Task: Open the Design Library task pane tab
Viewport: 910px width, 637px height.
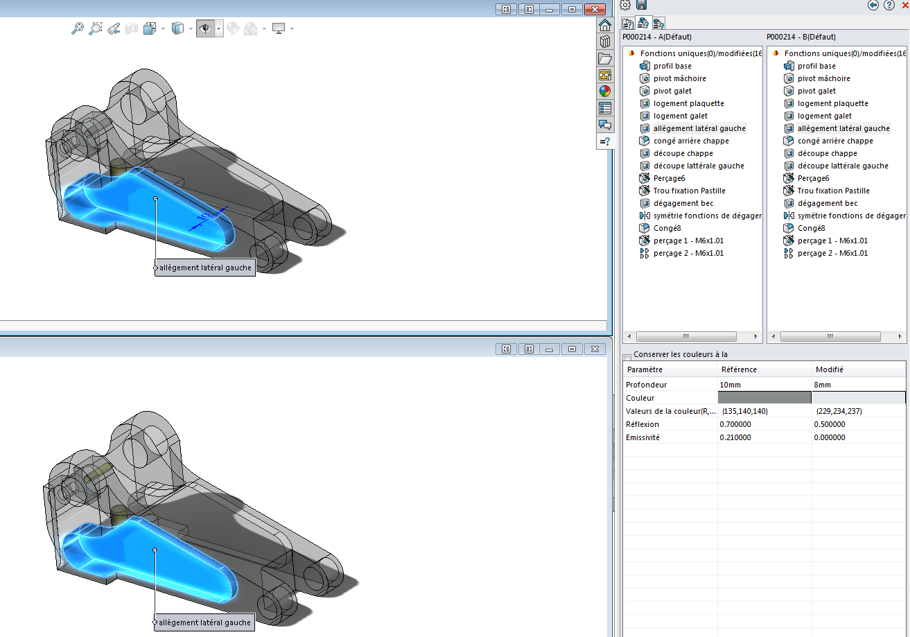Action: tap(605, 42)
